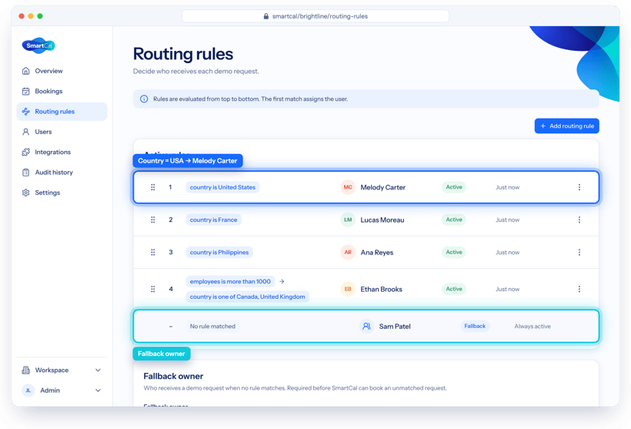Click the JL admin avatar
This screenshot has width=631, height=429.
pyautogui.click(x=28, y=390)
